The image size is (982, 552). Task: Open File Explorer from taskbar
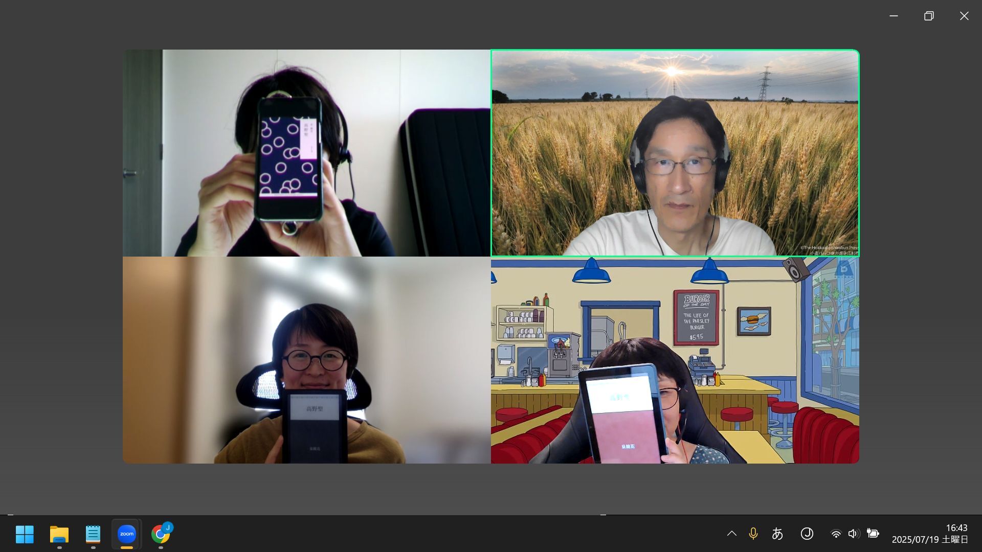(x=59, y=534)
